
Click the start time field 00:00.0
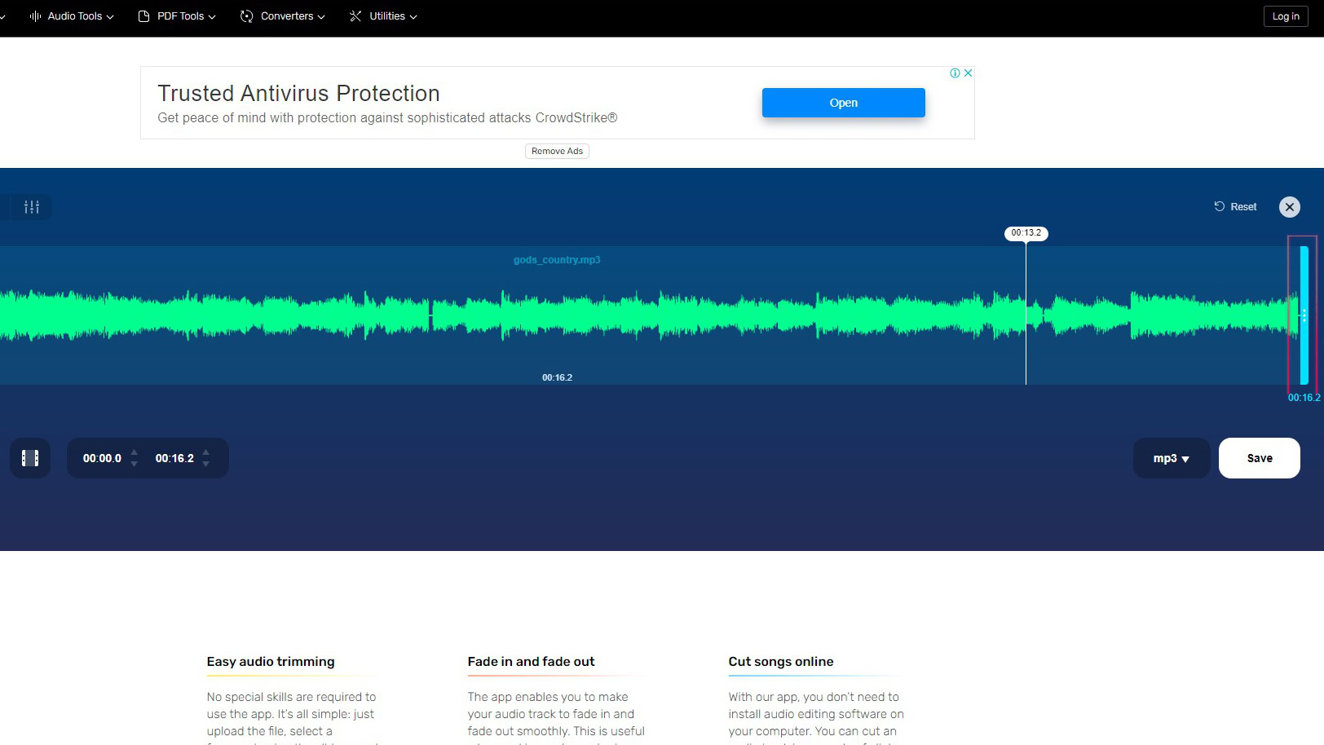click(x=102, y=458)
